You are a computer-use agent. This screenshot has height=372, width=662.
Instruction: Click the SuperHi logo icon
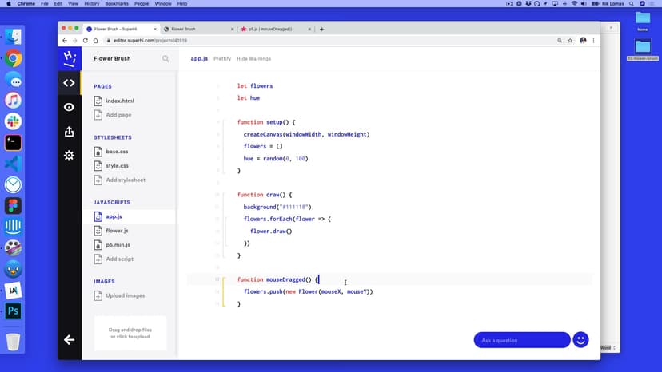pos(69,58)
